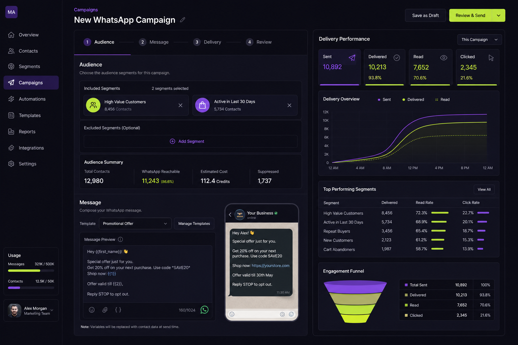Click New Customers segment row

point(409,240)
